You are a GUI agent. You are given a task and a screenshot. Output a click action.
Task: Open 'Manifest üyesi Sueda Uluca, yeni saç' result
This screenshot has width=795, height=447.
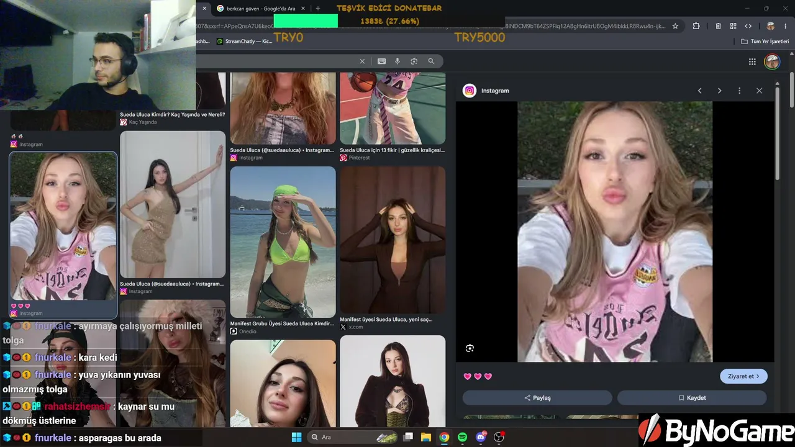point(386,319)
